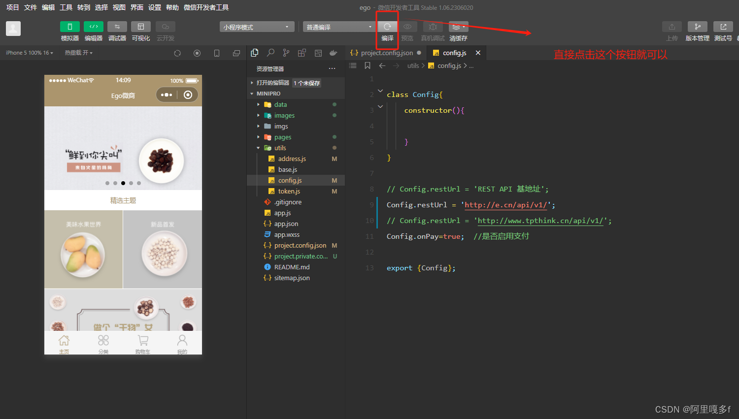Viewport: 739px width, 419px height.
Task: Toggle the 编辑器 editor panel
Action: coord(93,27)
